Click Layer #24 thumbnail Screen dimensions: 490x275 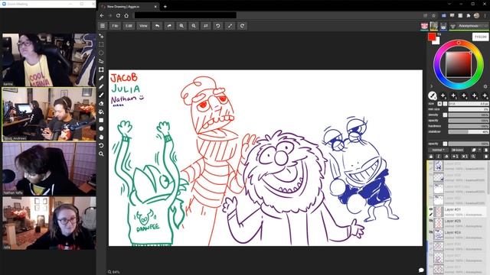439,235
